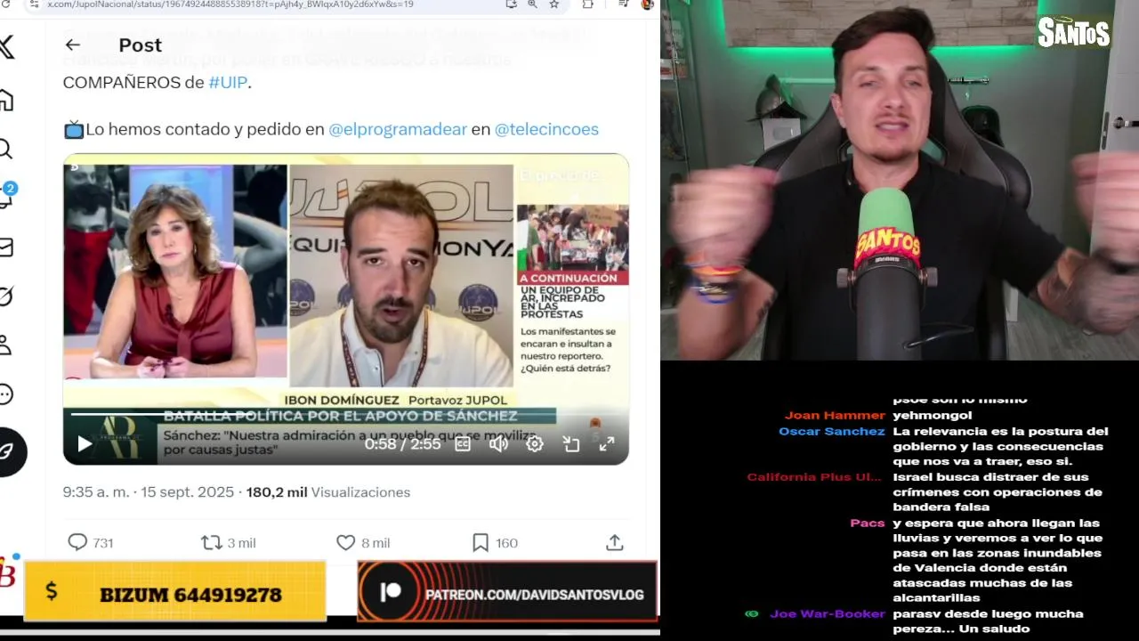Select chat username Joe War-Booker
Image resolution: width=1139 pixels, height=641 pixels.
(827, 614)
